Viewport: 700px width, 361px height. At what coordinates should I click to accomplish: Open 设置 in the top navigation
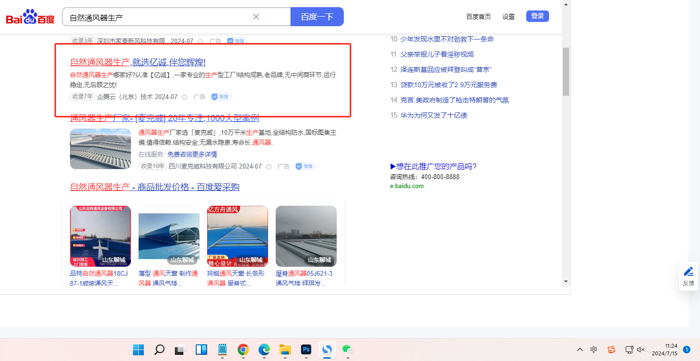click(509, 17)
